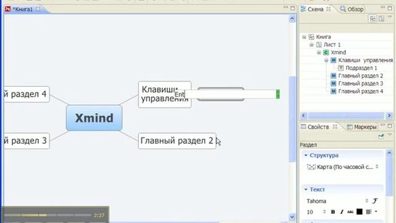Image resolution: width=396 pixels, height=223 pixels.
Task: Toggle bold formatting
Action: (333, 212)
